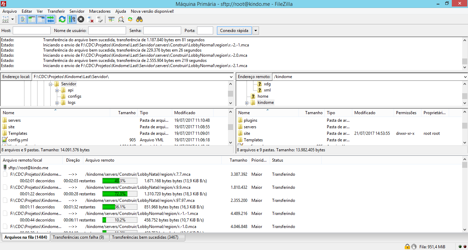Select the site folder in remote file list

(247, 133)
